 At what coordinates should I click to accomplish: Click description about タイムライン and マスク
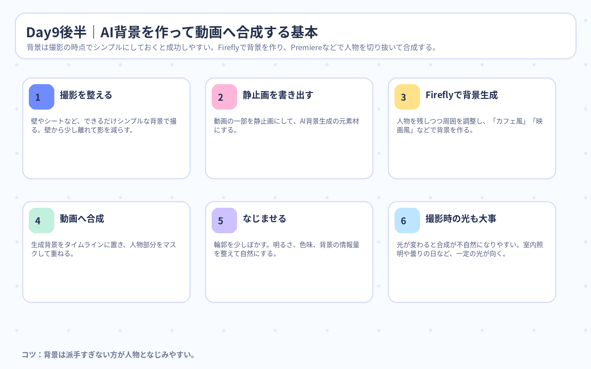click(103, 249)
